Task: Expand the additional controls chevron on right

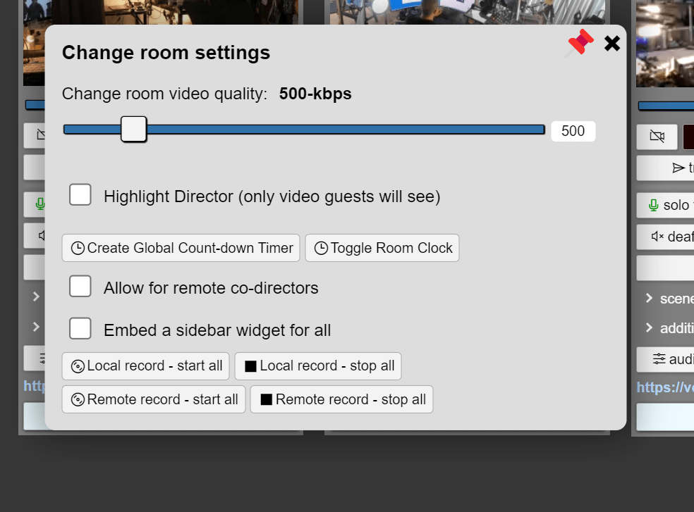Action: point(650,327)
